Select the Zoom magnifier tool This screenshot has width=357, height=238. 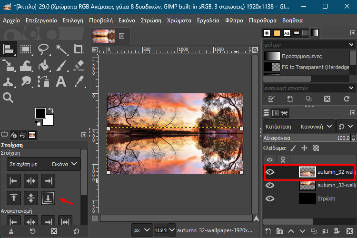point(8,98)
